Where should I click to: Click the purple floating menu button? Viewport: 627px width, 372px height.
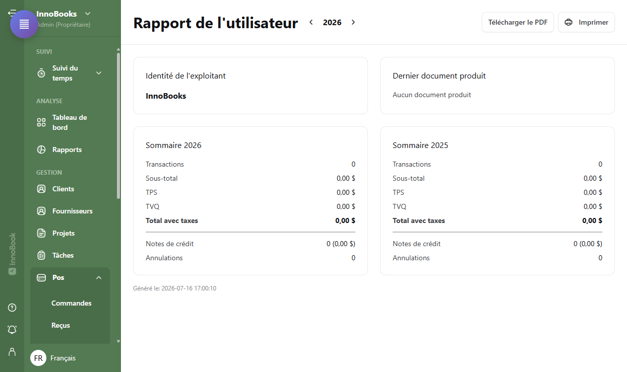(x=24, y=24)
